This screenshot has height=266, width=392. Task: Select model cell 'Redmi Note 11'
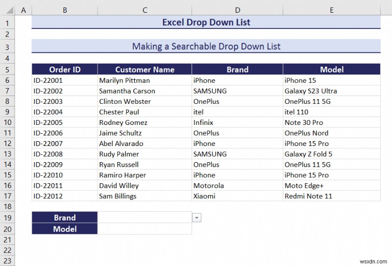click(332, 196)
